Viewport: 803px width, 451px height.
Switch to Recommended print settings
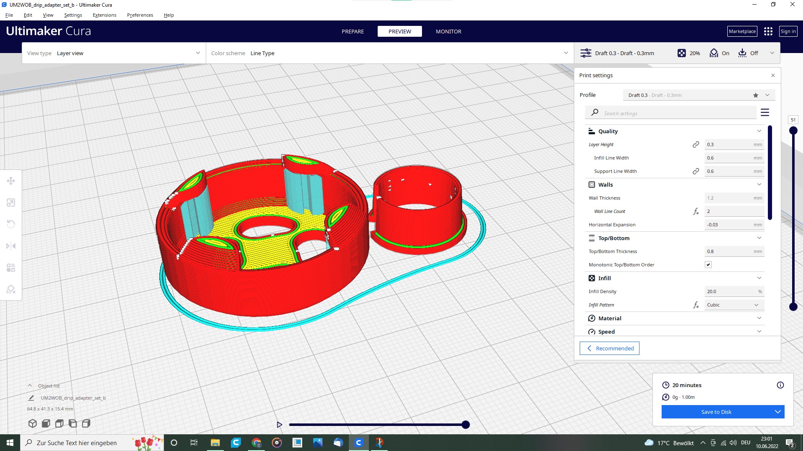tap(609, 348)
